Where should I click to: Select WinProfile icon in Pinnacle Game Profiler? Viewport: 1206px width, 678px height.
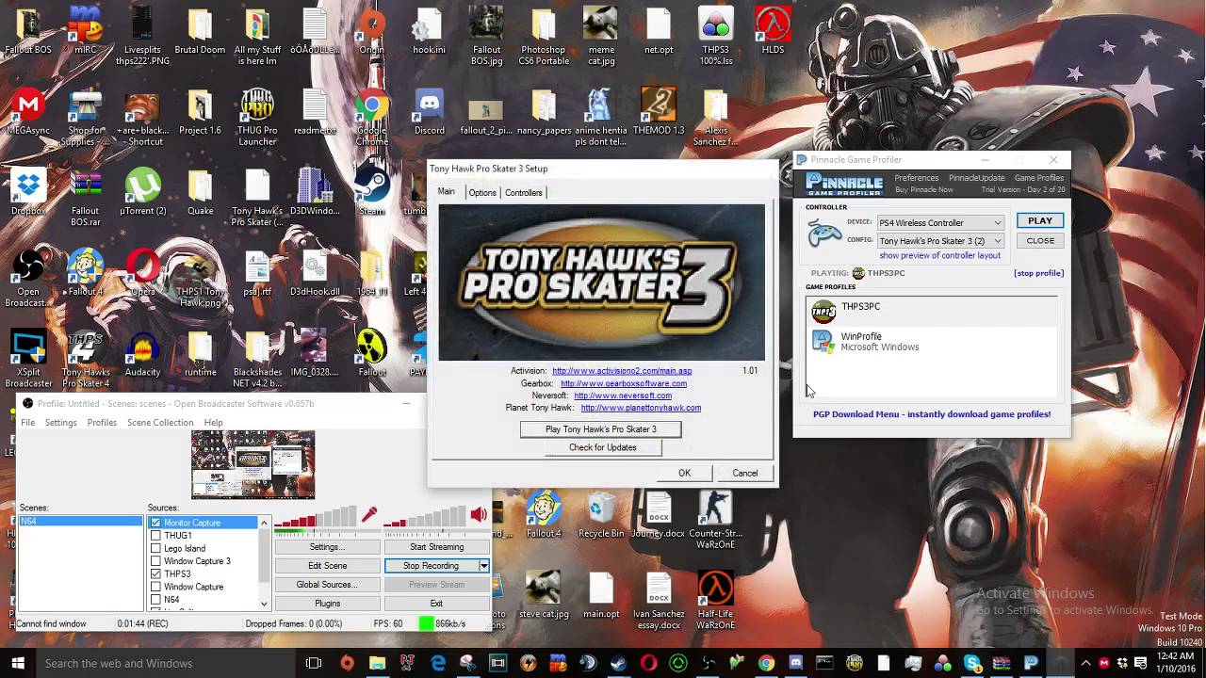(x=823, y=341)
